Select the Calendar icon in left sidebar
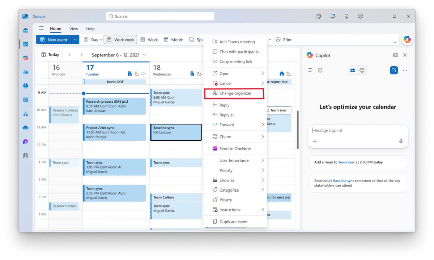The width and height of the screenshot is (434, 260). click(25, 44)
